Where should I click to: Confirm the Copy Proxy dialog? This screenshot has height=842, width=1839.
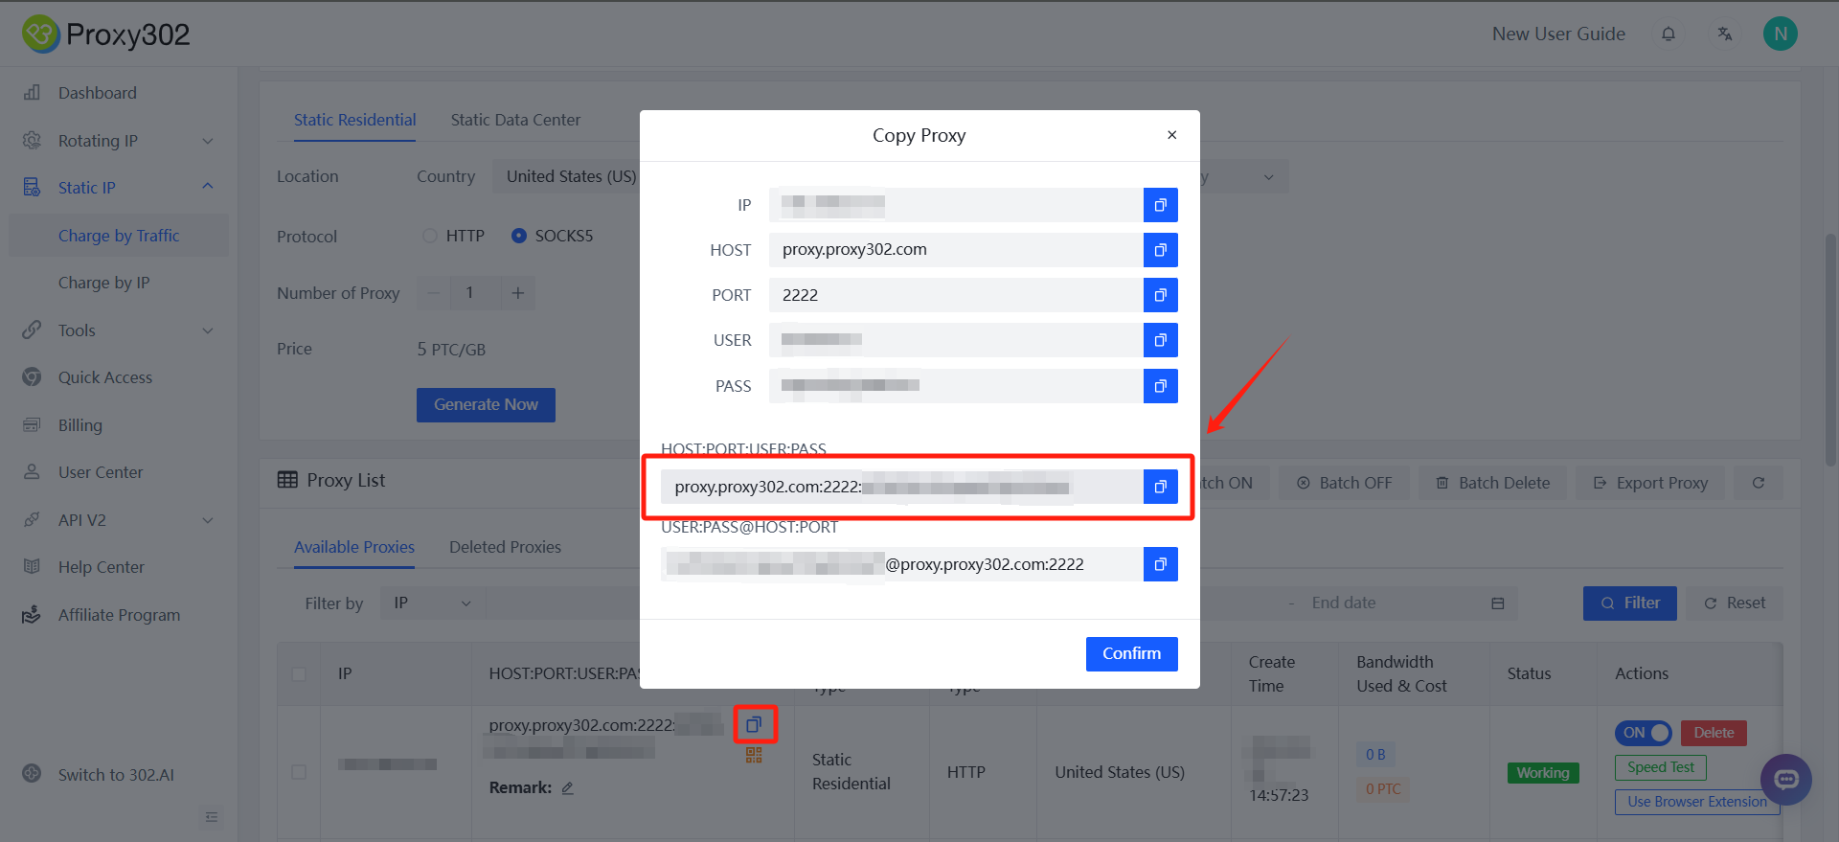[x=1131, y=653]
